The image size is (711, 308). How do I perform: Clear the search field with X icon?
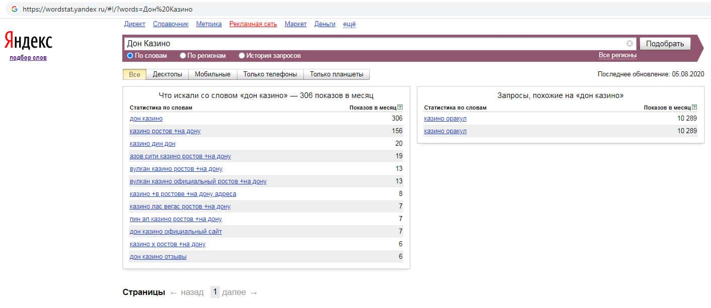coord(629,44)
